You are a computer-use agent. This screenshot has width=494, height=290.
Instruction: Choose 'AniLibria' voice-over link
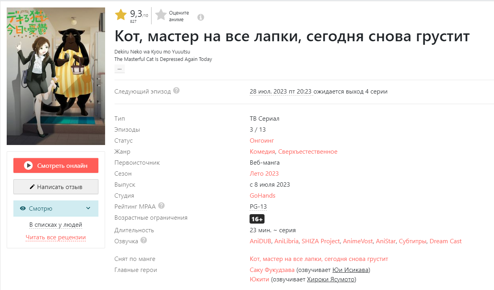pos(287,241)
